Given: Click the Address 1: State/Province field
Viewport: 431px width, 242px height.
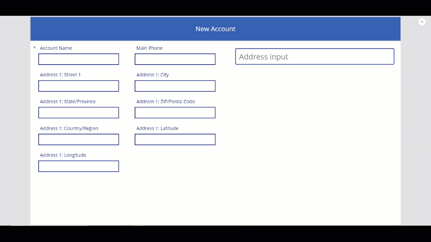Looking at the screenshot, I should coord(78,112).
